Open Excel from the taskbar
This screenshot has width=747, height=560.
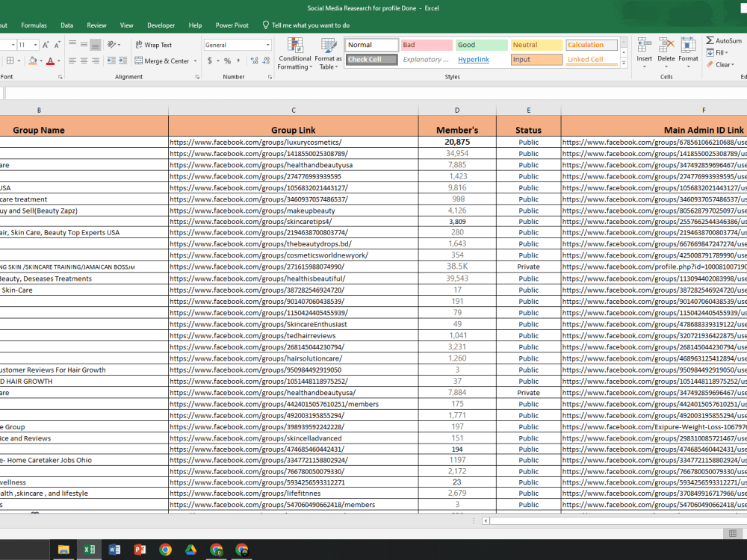point(89,550)
